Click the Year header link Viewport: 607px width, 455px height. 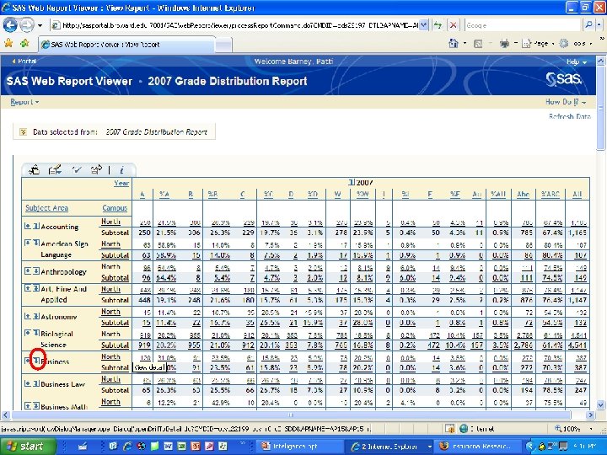click(x=121, y=183)
